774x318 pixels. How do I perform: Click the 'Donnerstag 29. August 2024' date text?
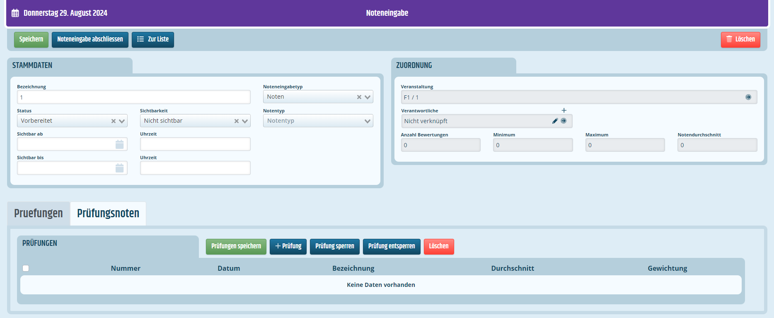pyautogui.click(x=65, y=13)
